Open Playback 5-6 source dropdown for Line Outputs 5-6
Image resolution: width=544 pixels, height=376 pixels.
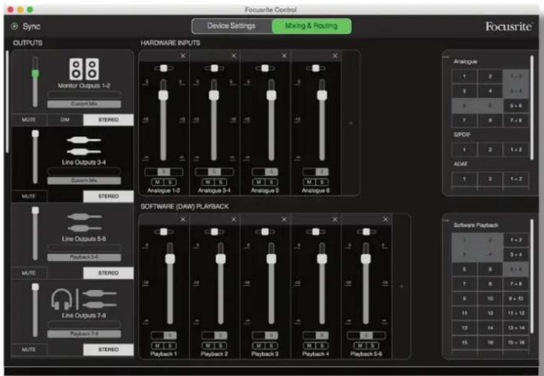[x=84, y=257]
